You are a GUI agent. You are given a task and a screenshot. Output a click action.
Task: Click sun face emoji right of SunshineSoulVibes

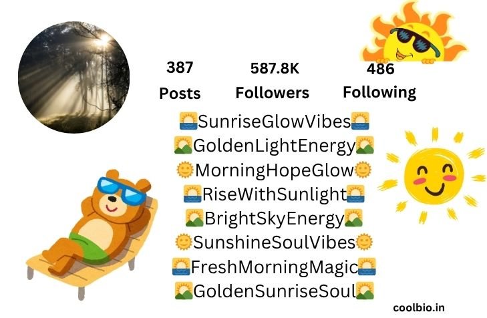[364, 243]
